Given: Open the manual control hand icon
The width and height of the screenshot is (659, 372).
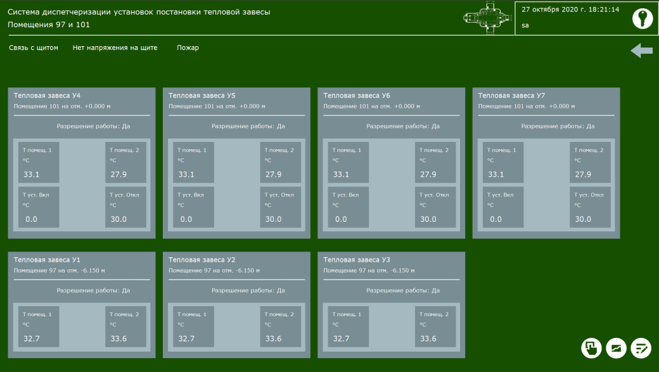Looking at the screenshot, I should (x=591, y=348).
